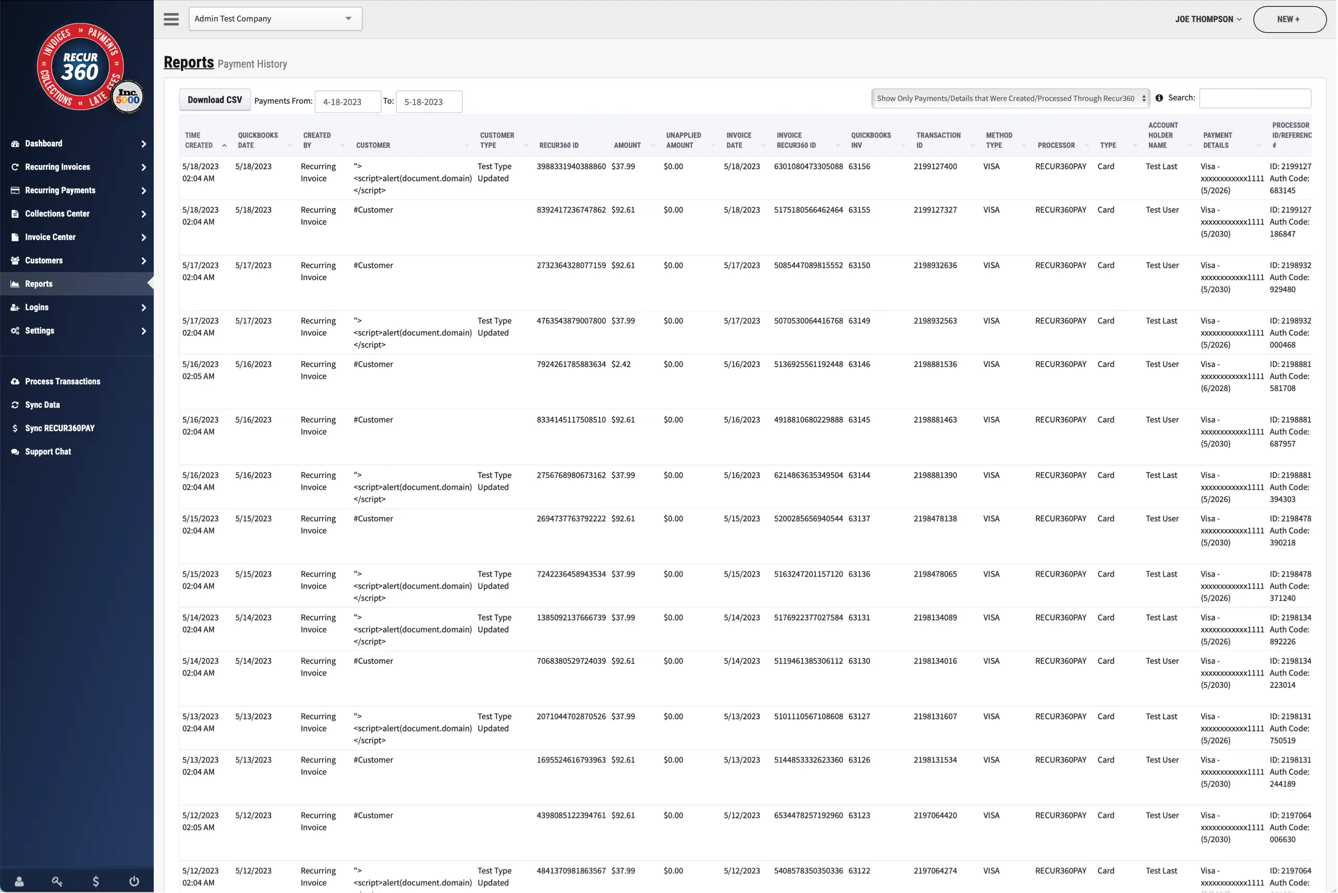Screen dimensions: 1338x893
Task: Click the To date field
Action: tap(429, 102)
